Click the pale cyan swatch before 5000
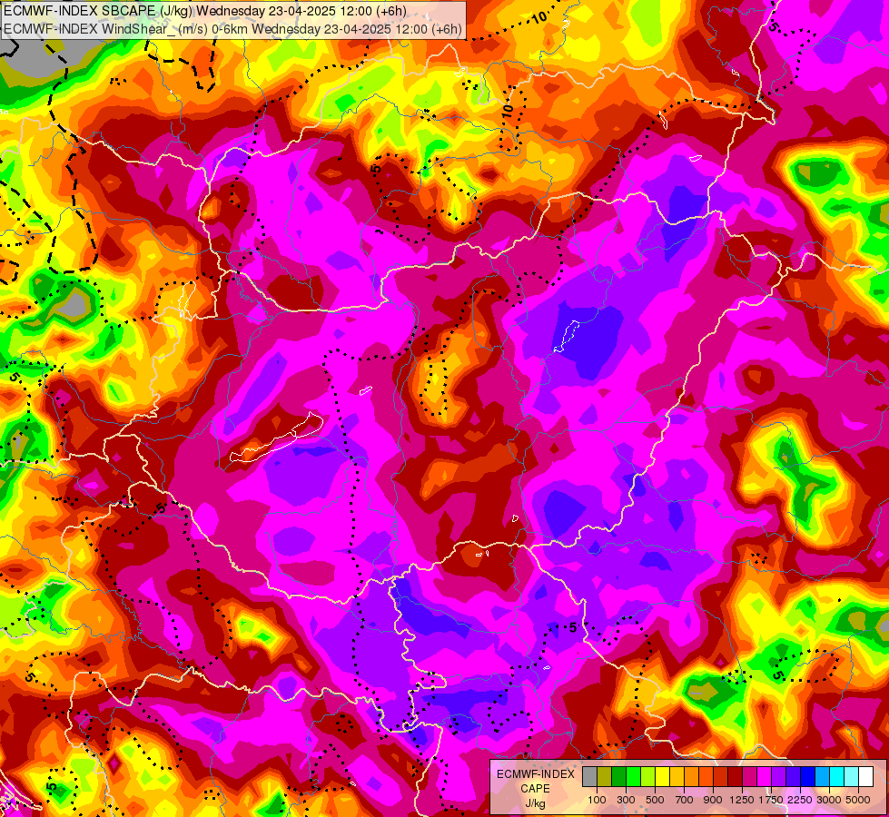Viewport: 889px width, 817px height. click(x=852, y=776)
